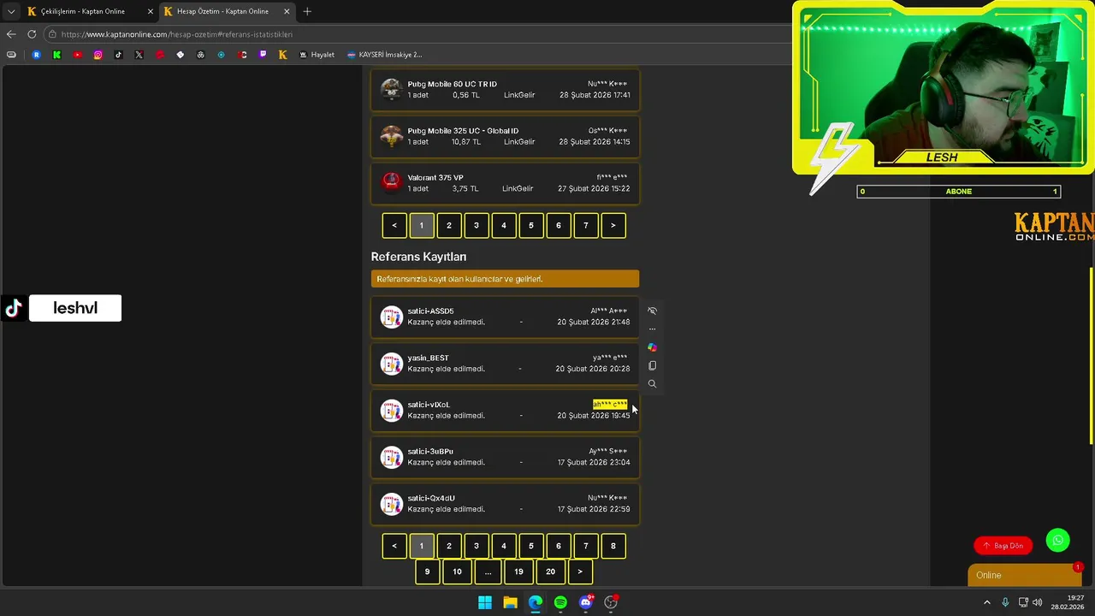Select the satici-Qx4dU referral row
This screenshot has width=1095, height=616.
(x=505, y=503)
